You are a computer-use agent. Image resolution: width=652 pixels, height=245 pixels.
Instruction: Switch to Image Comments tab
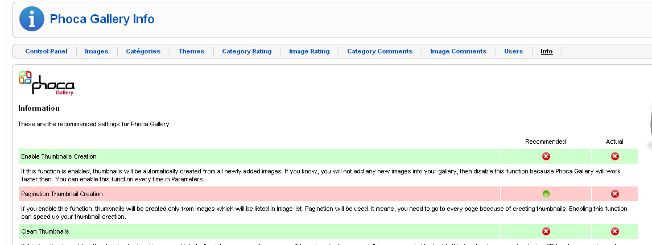458,51
